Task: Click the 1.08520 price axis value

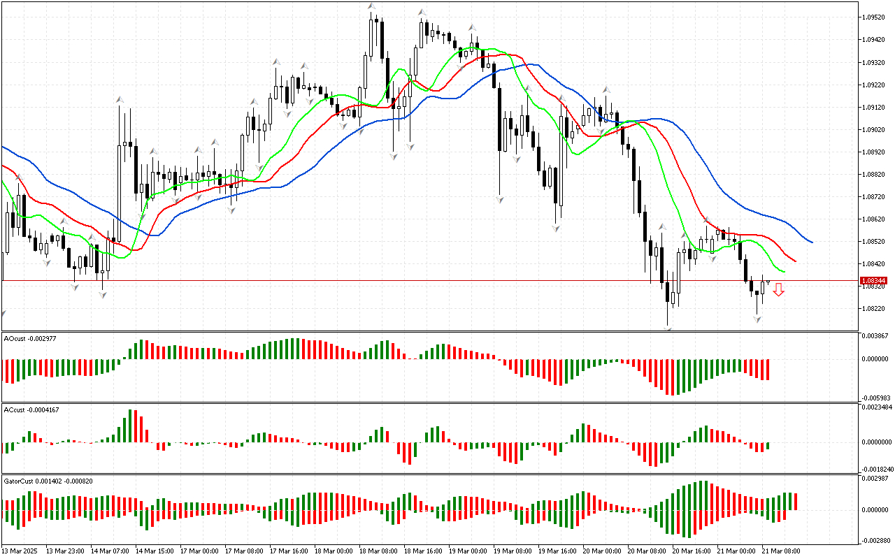Action: tap(874, 241)
